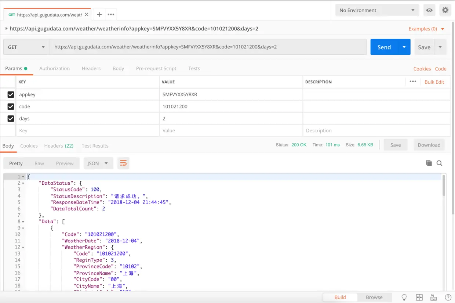Click the request Save button

click(424, 47)
